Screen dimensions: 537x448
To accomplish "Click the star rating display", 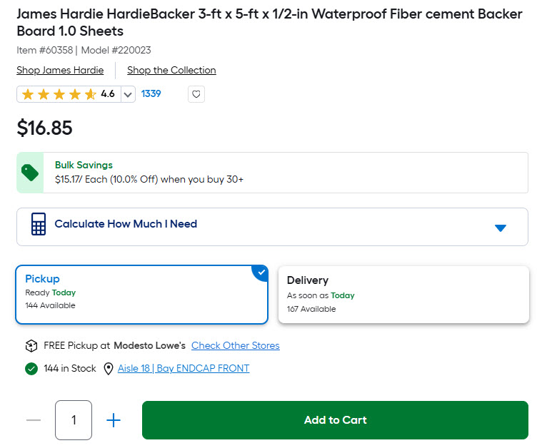I will (x=69, y=94).
